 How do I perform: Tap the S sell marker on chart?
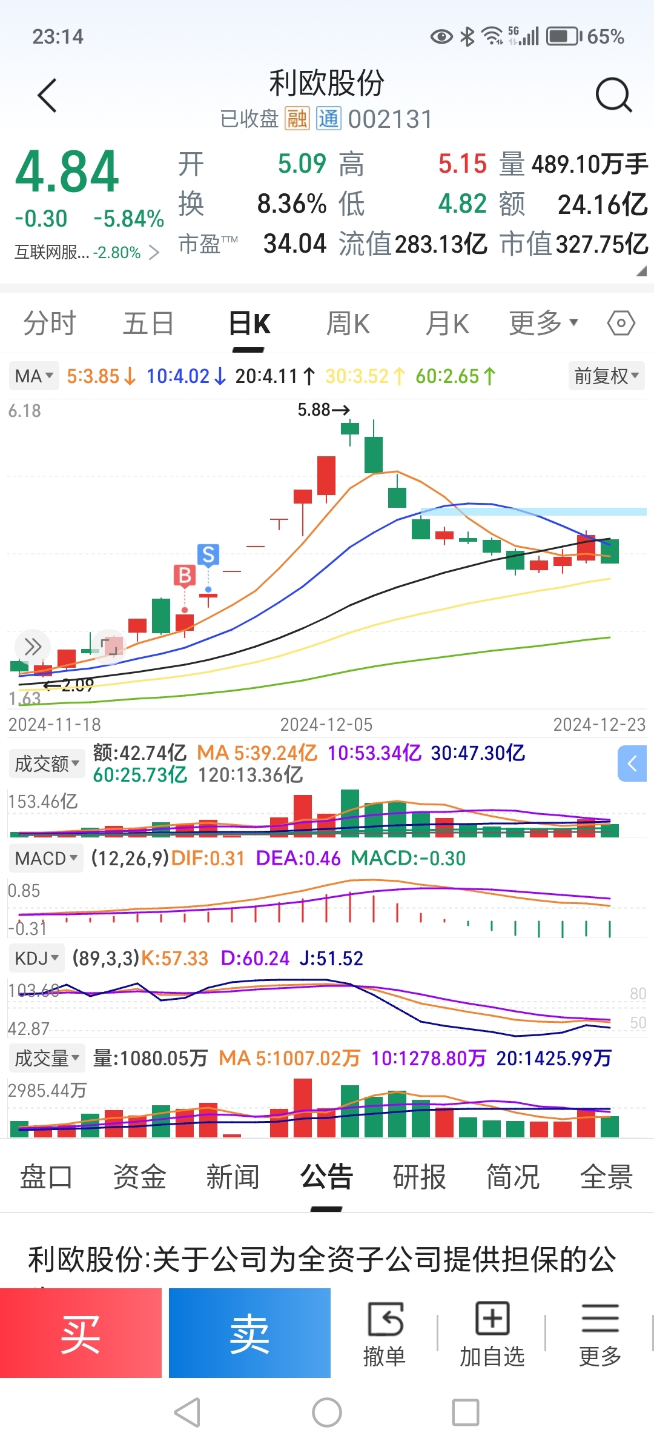208,554
